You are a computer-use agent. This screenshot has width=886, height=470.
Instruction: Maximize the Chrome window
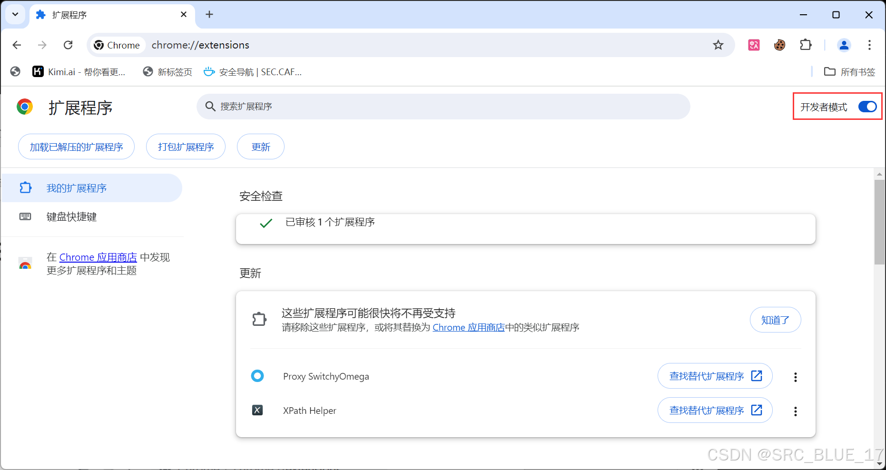[x=836, y=15]
